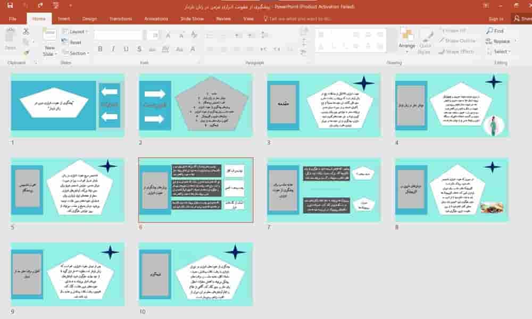This screenshot has height=319, width=532.
Task: Click the Share button
Action: (x=523, y=19)
